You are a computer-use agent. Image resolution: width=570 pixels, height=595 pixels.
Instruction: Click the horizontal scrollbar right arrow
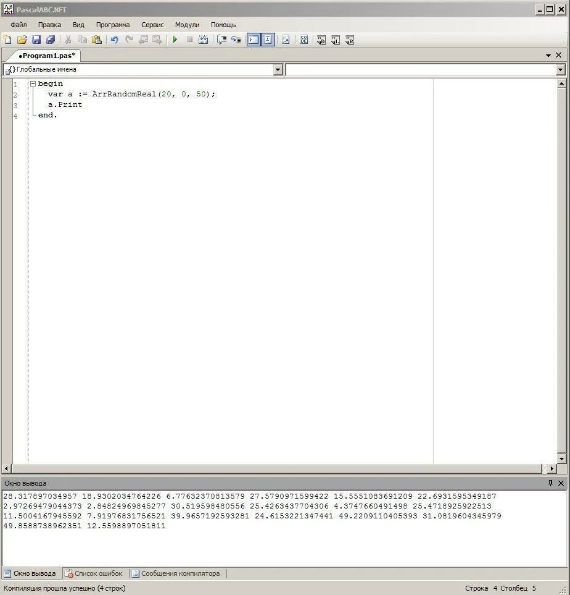point(552,468)
